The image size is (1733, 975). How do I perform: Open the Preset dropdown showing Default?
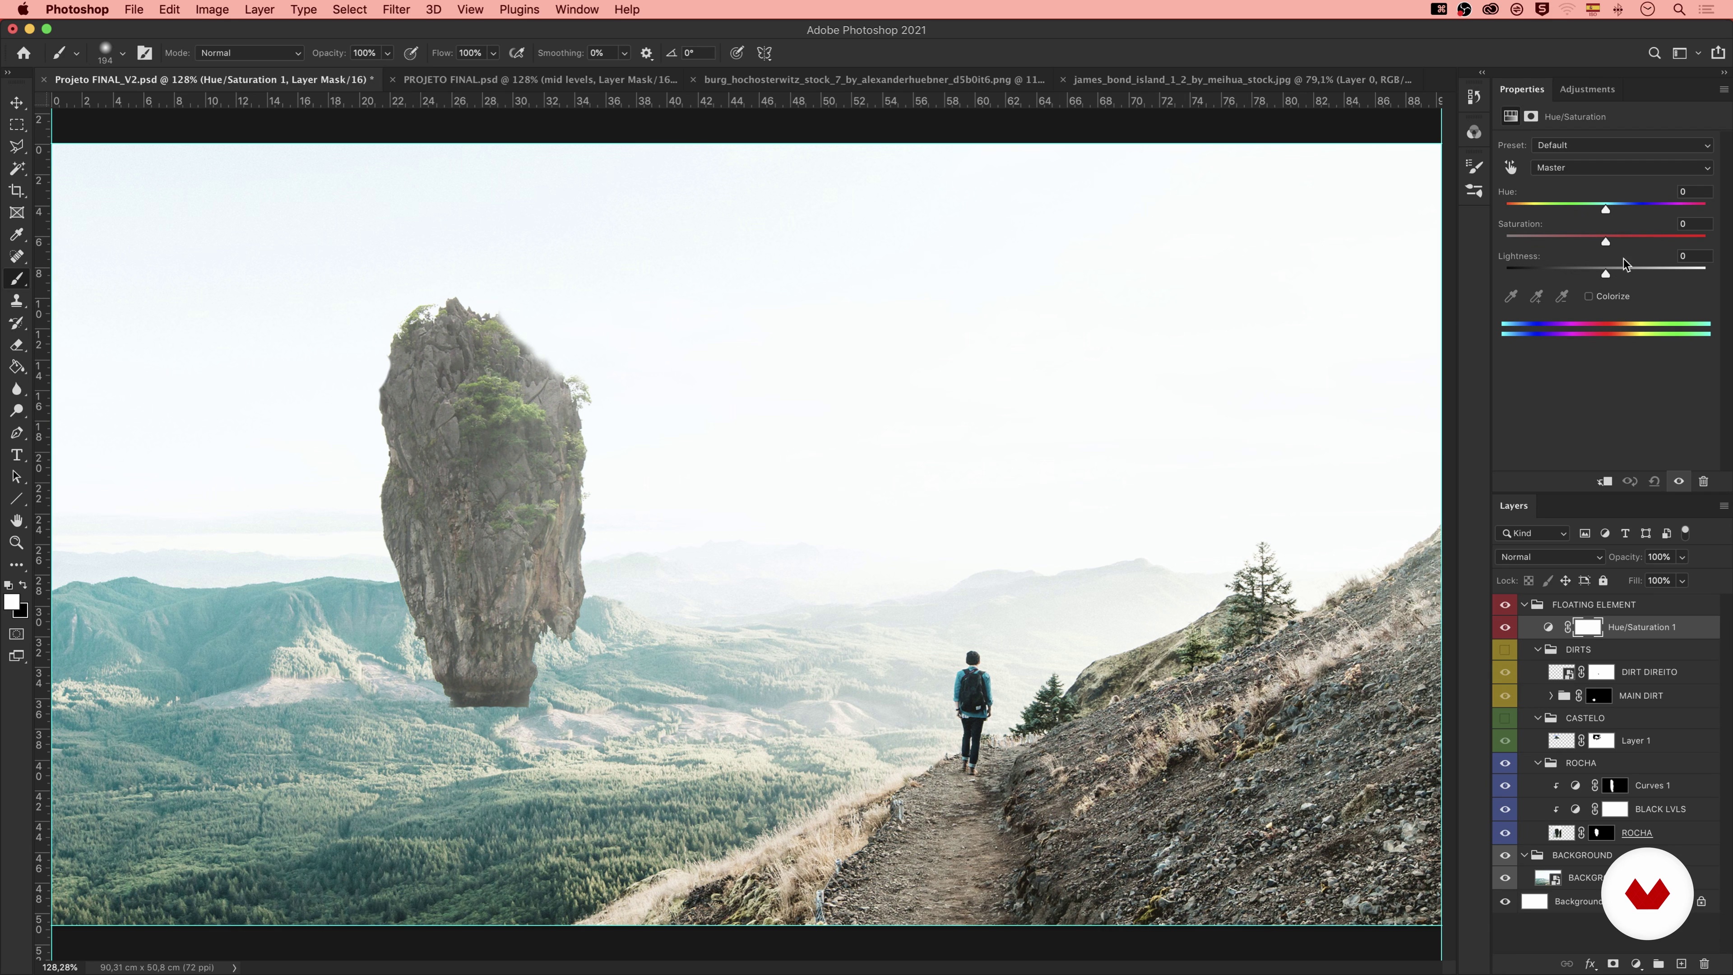point(1622,145)
